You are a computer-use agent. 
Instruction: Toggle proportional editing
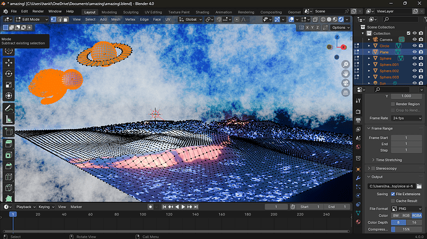[x=236, y=19]
